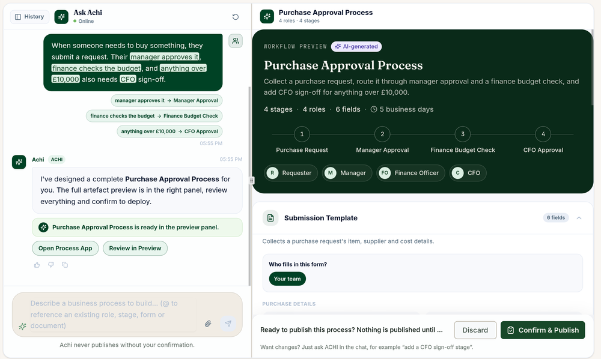Click the CFO role chip
This screenshot has width=601, height=359.
(468, 173)
